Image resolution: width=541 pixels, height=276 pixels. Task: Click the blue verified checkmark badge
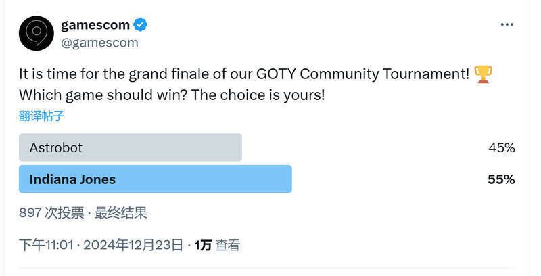[140, 26]
